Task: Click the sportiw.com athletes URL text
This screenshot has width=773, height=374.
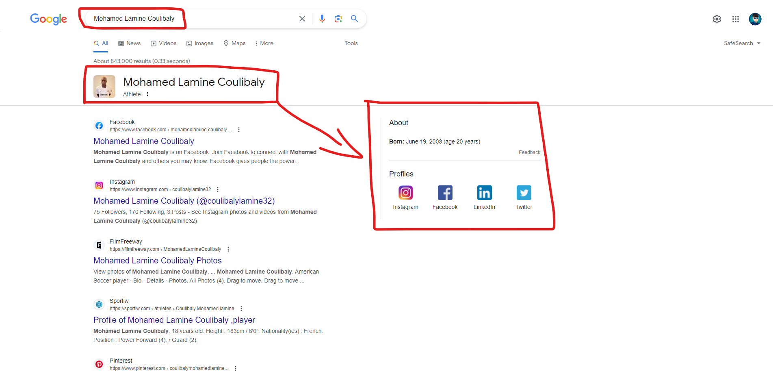Action: click(172, 309)
